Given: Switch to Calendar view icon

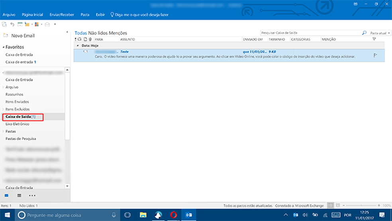Looking at the screenshot, I should [x=19, y=195].
